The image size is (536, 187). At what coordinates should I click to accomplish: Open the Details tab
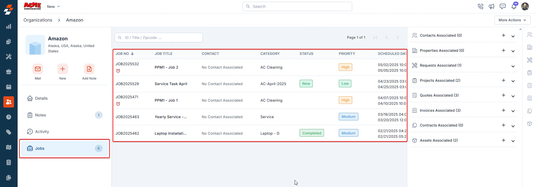[x=64, y=98]
